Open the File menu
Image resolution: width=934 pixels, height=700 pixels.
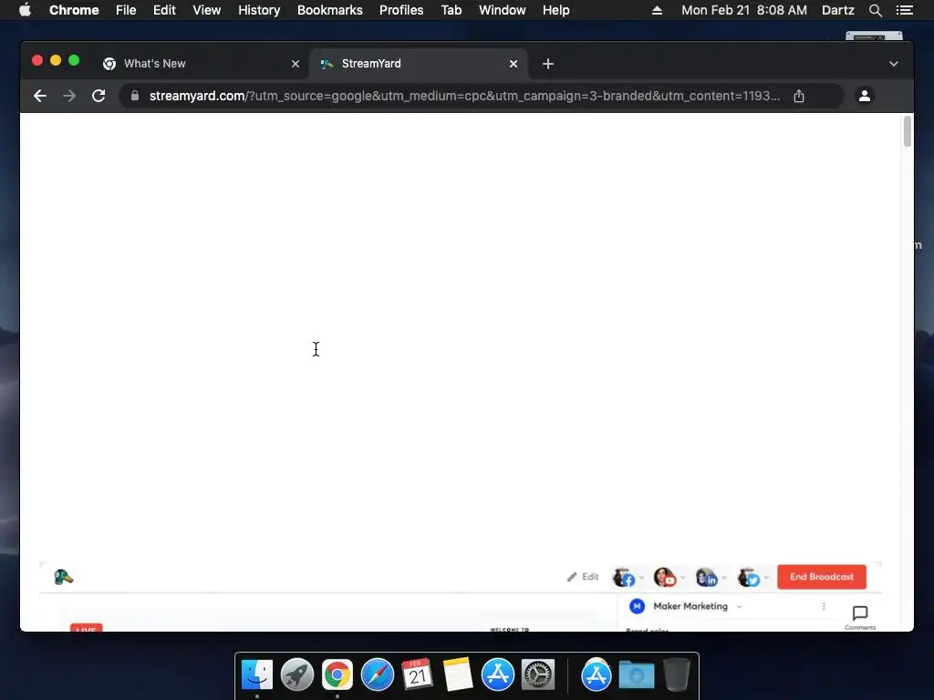126,10
